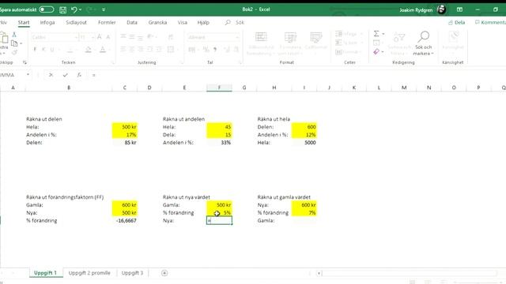Expand the AutoSum dropdown arrow
This screenshot has height=284, width=506.
click(383, 34)
